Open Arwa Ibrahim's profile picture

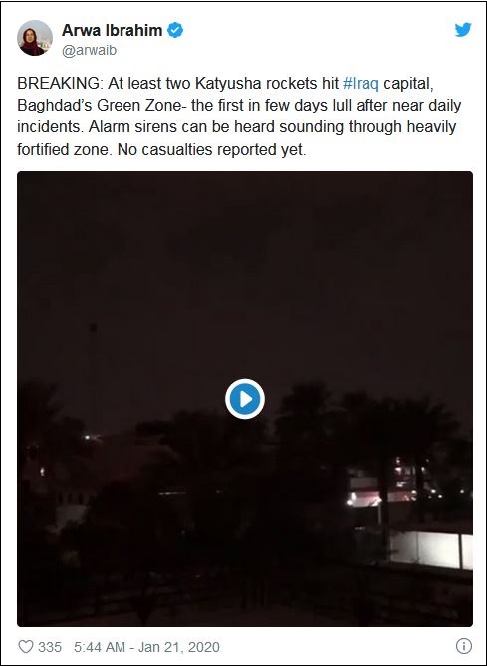(x=35, y=38)
